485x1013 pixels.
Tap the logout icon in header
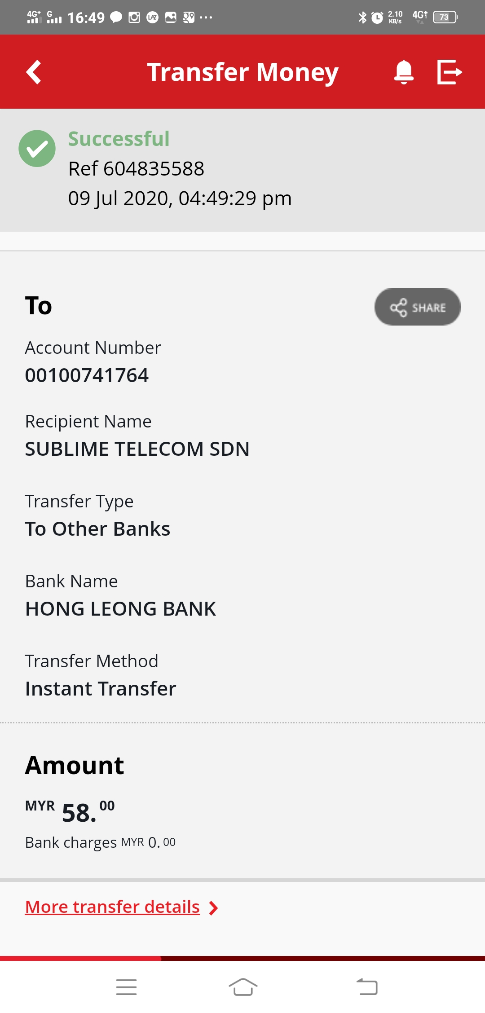coord(450,72)
